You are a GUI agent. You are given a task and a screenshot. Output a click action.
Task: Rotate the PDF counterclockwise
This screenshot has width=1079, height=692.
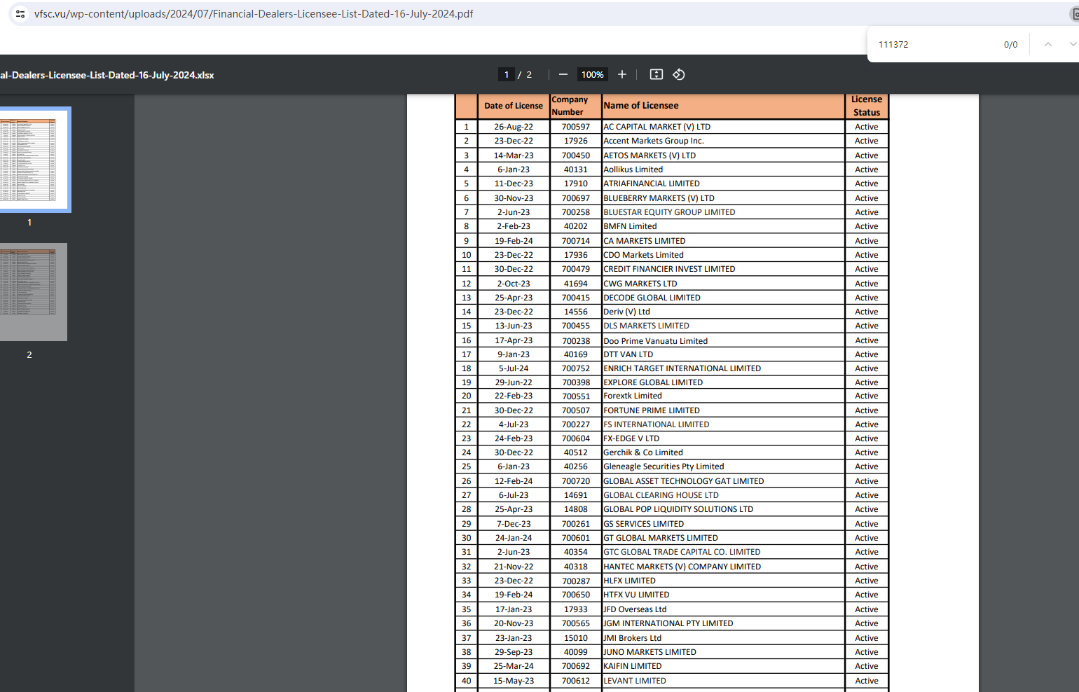678,74
